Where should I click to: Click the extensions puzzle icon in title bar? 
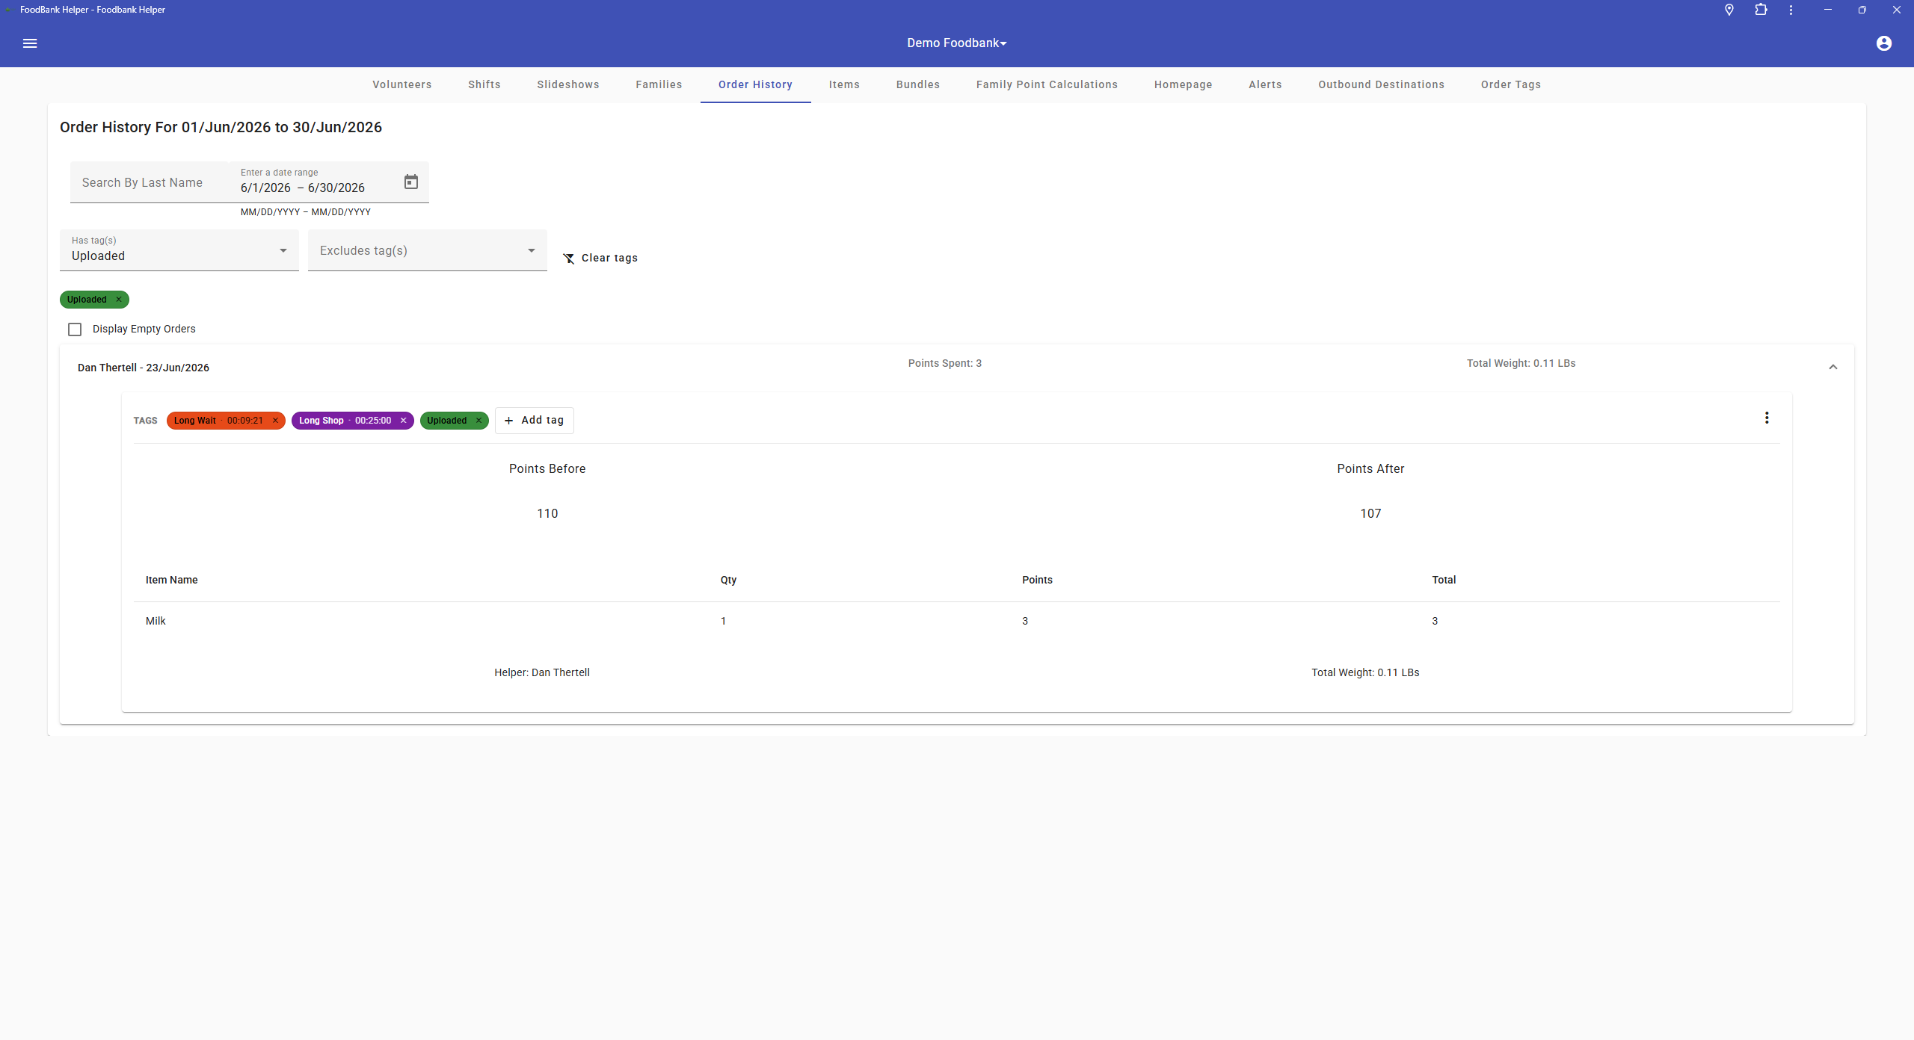[1761, 10]
